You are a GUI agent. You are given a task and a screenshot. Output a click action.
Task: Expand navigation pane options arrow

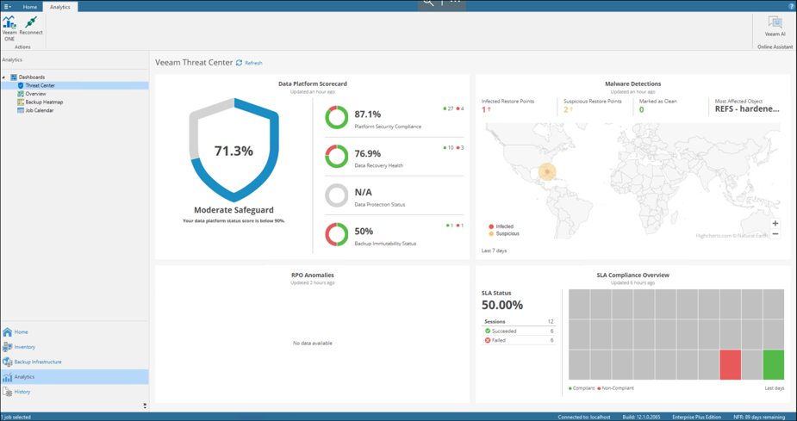point(145,406)
